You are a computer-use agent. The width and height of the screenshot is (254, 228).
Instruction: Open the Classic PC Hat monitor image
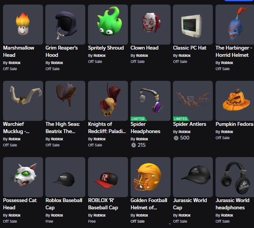click(193, 24)
